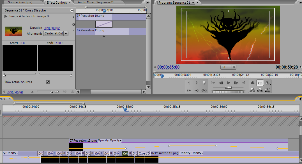Switch to the Source: (no clips) tab
The image size is (302, 164).
[20, 3]
